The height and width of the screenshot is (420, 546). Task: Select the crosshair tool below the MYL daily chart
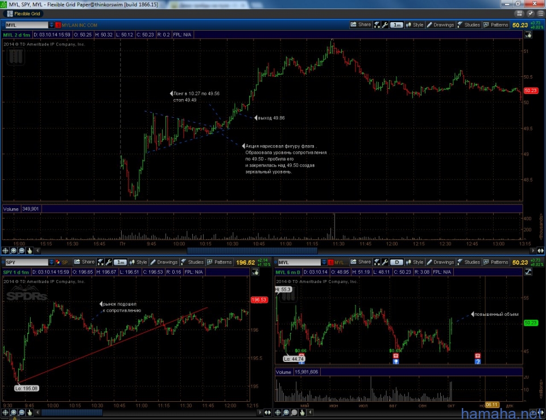coord(278,413)
